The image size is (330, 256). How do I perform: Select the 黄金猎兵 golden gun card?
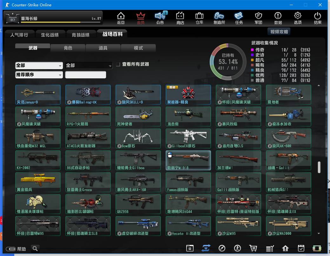point(38,182)
